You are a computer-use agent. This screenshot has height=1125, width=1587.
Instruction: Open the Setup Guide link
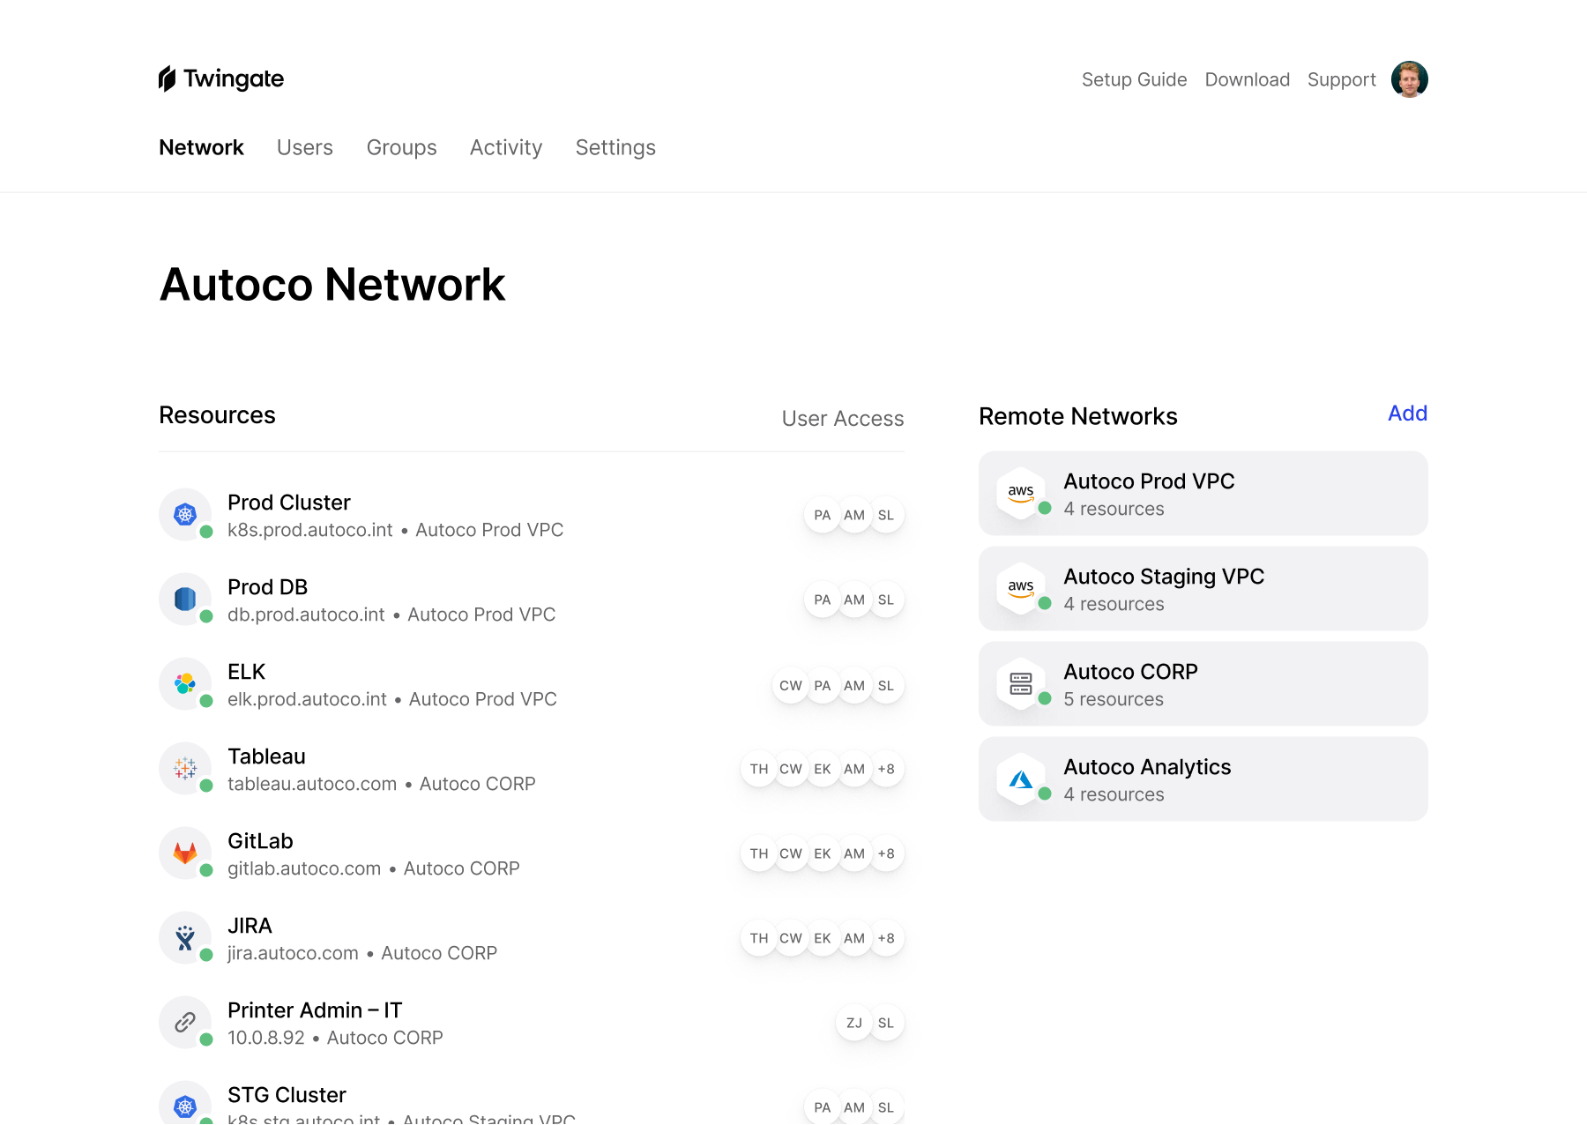pos(1134,79)
